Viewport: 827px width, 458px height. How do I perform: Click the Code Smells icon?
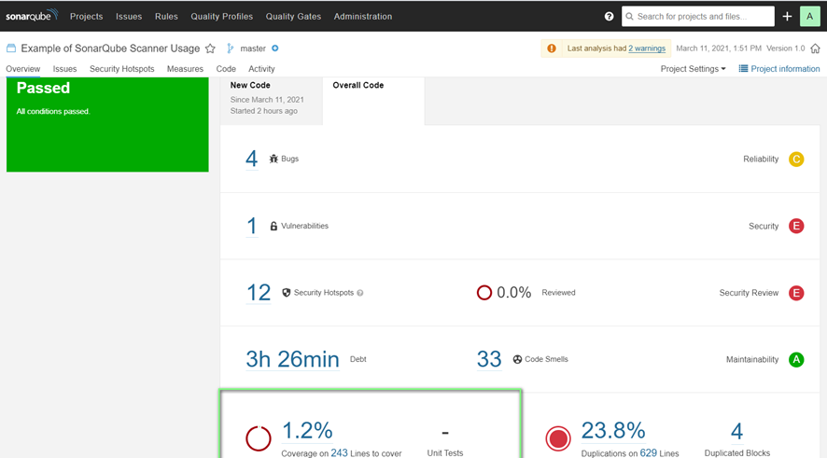coord(517,359)
